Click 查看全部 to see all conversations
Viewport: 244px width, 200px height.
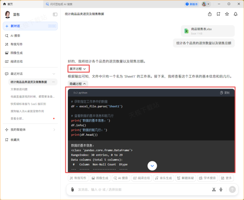[17, 119]
